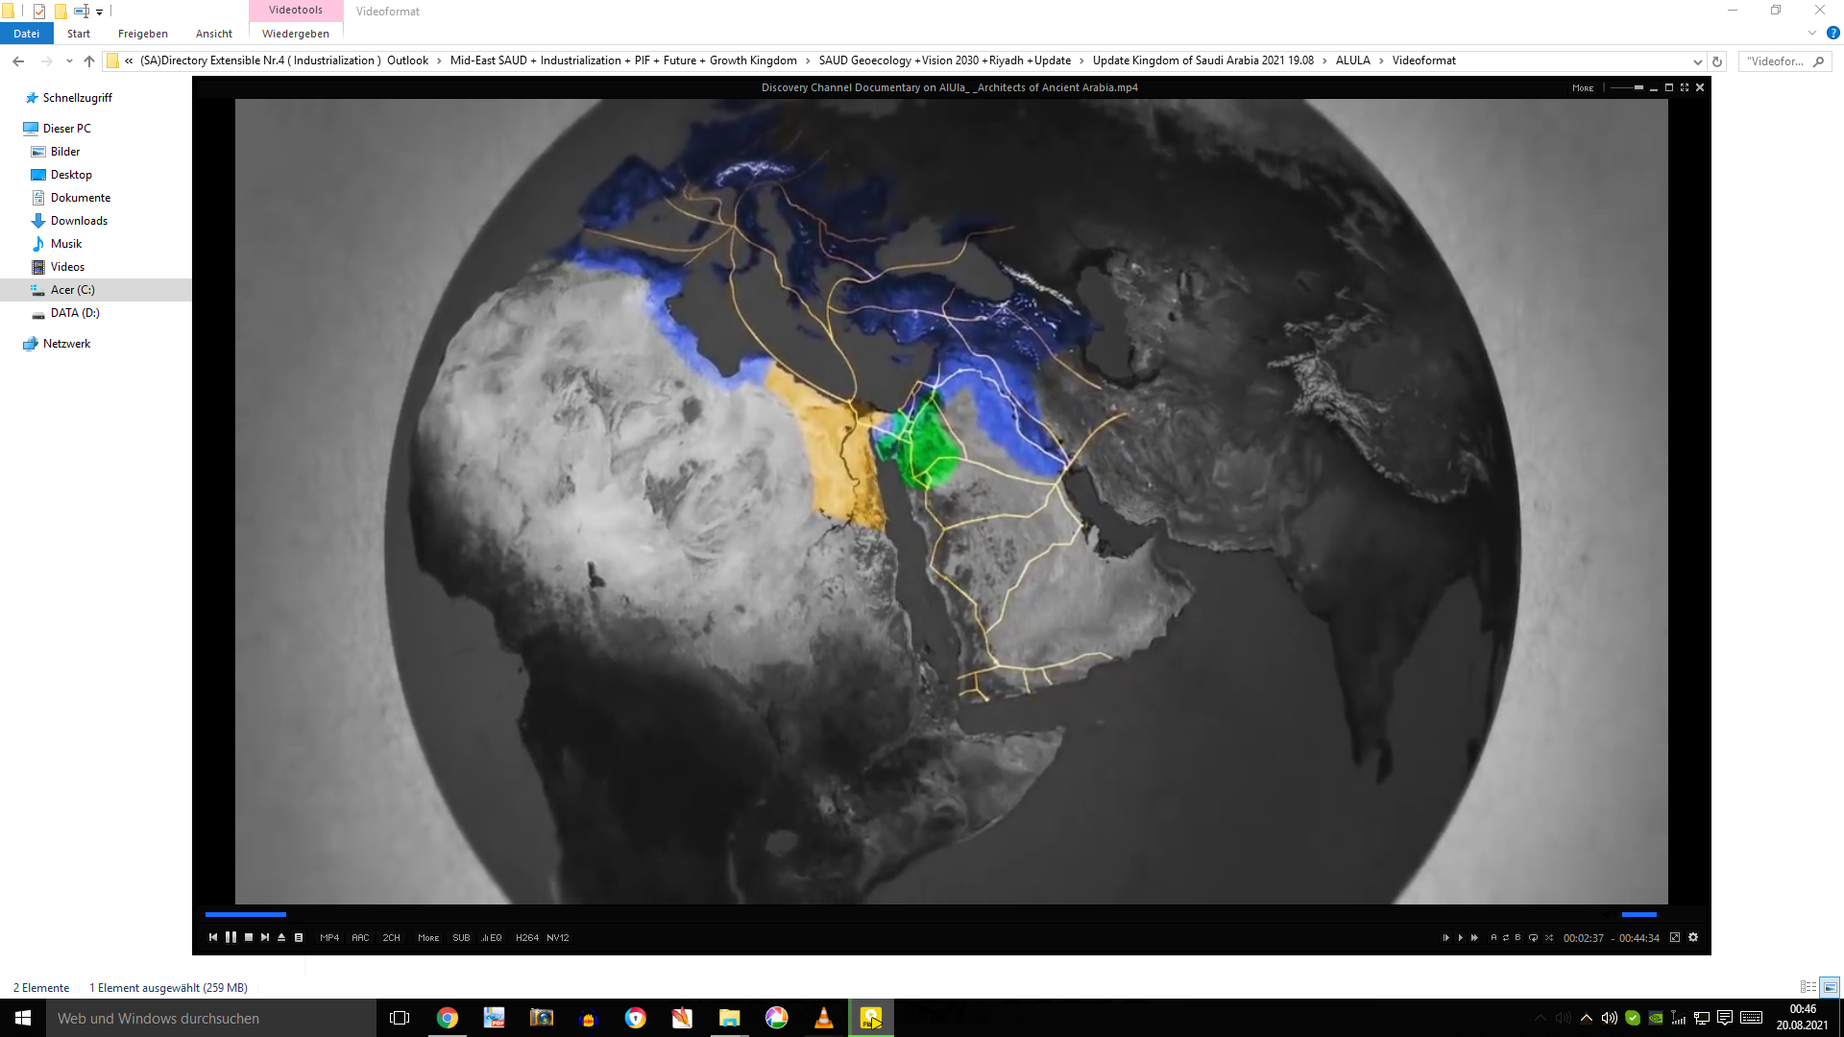Step forward one frame

[1445, 938]
